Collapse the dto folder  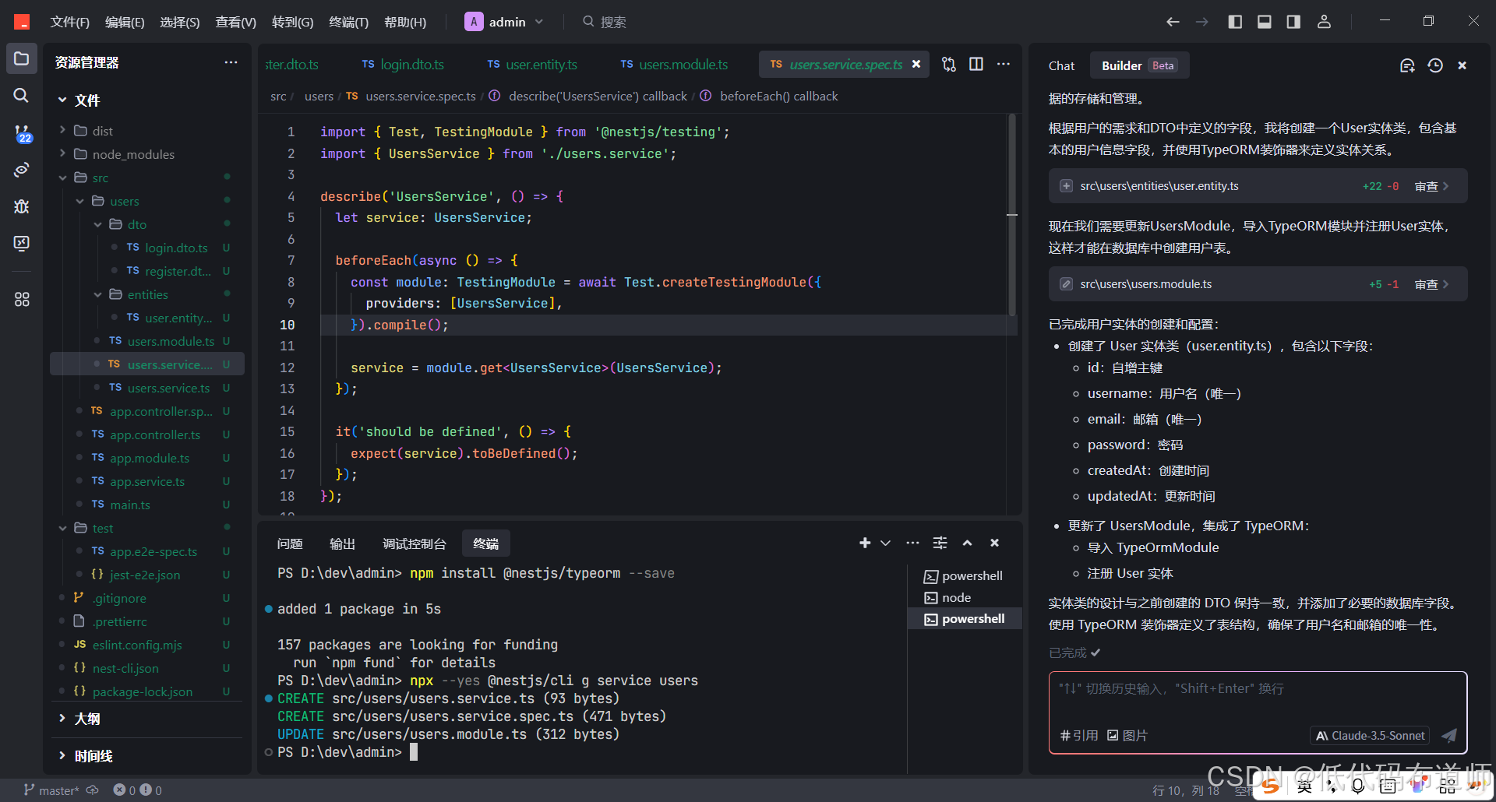tap(137, 224)
